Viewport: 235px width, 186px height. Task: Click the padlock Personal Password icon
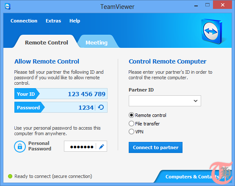[x=20, y=147]
